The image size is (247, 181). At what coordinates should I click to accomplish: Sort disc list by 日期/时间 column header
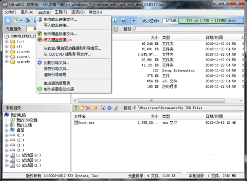[x=222, y=37]
